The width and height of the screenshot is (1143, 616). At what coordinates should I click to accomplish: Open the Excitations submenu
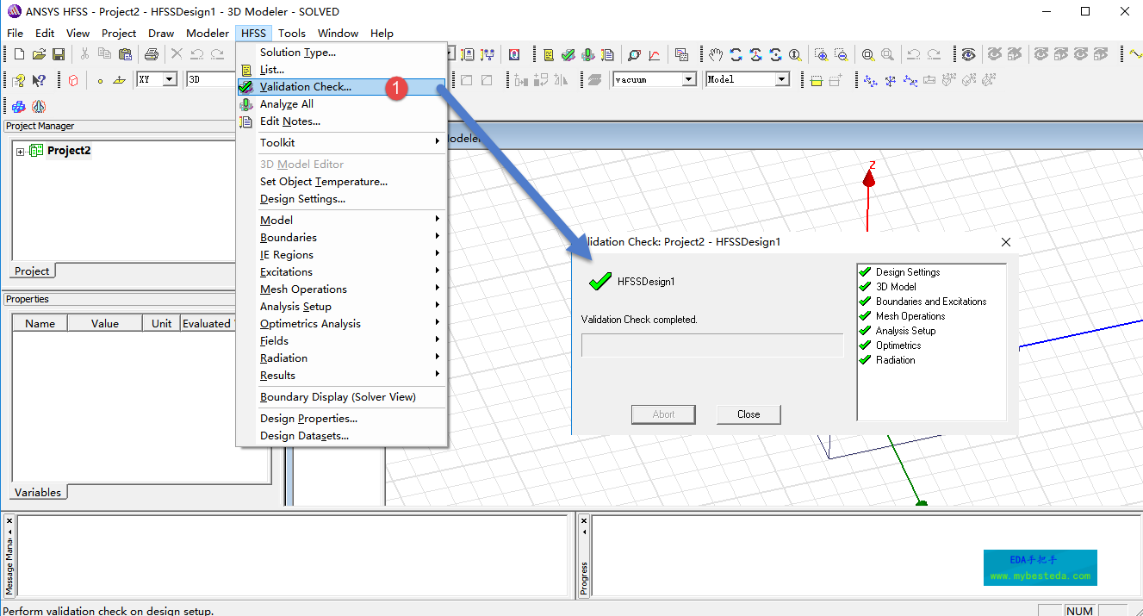(287, 272)
